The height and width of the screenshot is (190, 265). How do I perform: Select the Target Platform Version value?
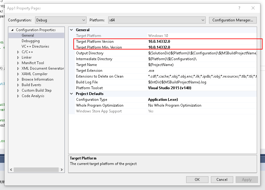[x=159, y=42]
